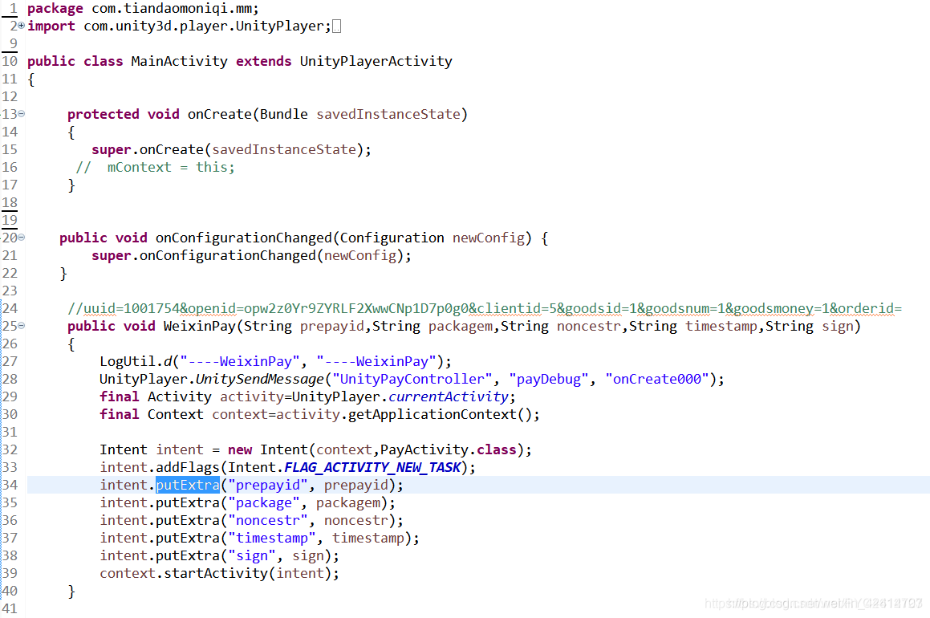This screenshot has height=618, width=930.
Task: Collapse the WeixinPay method at line 25
Action: pyautogui.click(x=22, y=326)
